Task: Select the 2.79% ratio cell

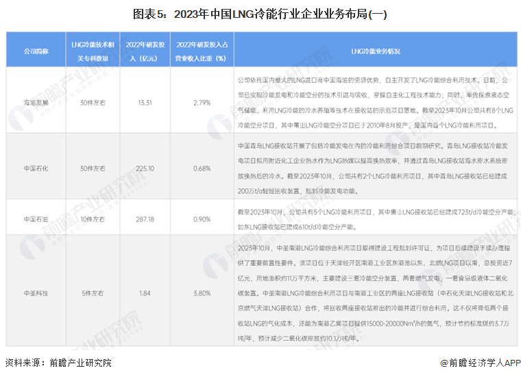Action: pos(202,103)
